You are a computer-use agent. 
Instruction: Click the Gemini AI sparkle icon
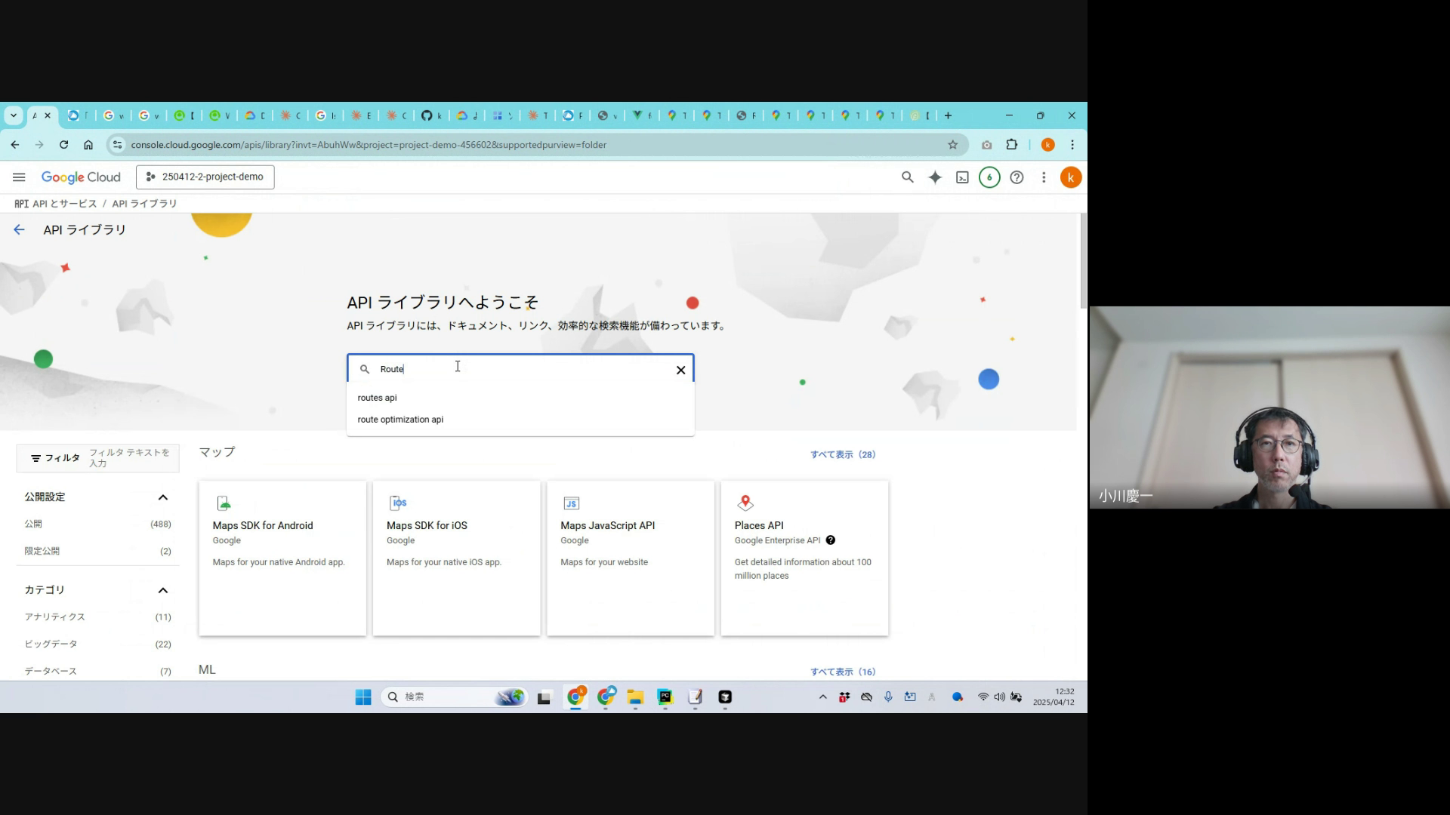point(935,177)
